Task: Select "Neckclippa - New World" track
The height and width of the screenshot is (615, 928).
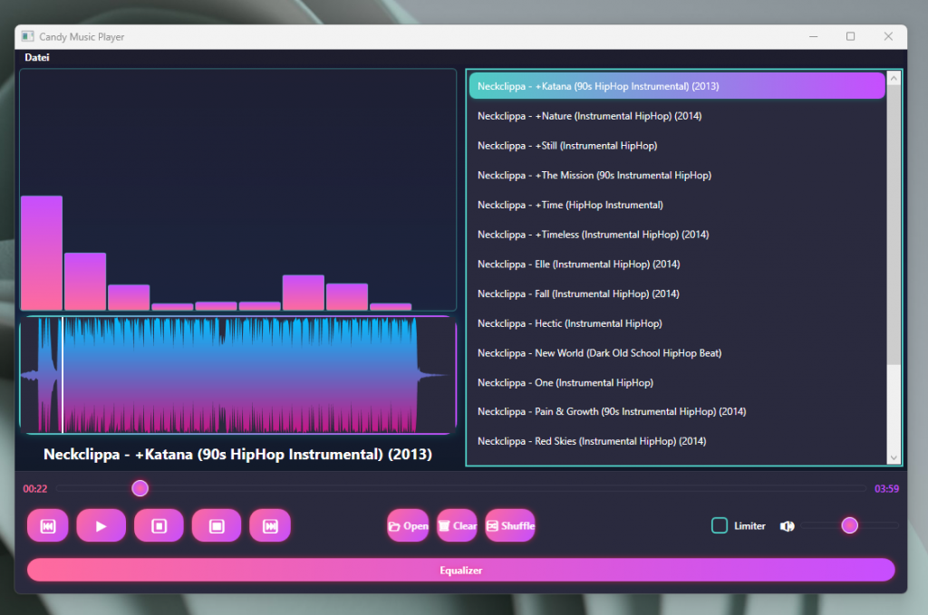Action: 599,353
